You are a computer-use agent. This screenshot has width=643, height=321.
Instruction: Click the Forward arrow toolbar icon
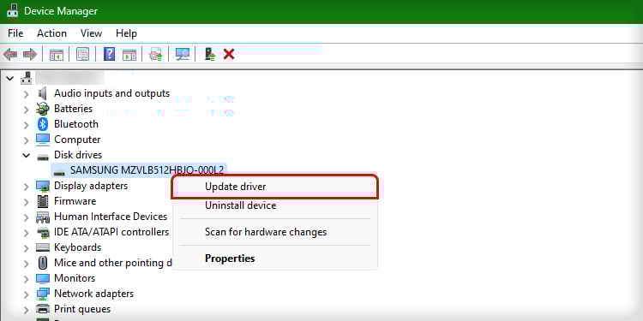pos(30,54)
